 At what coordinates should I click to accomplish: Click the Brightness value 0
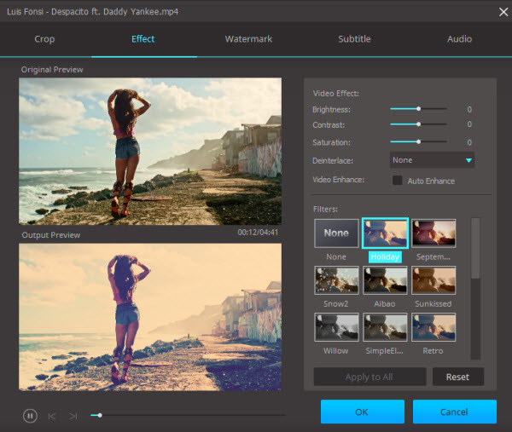pos(469,110)
